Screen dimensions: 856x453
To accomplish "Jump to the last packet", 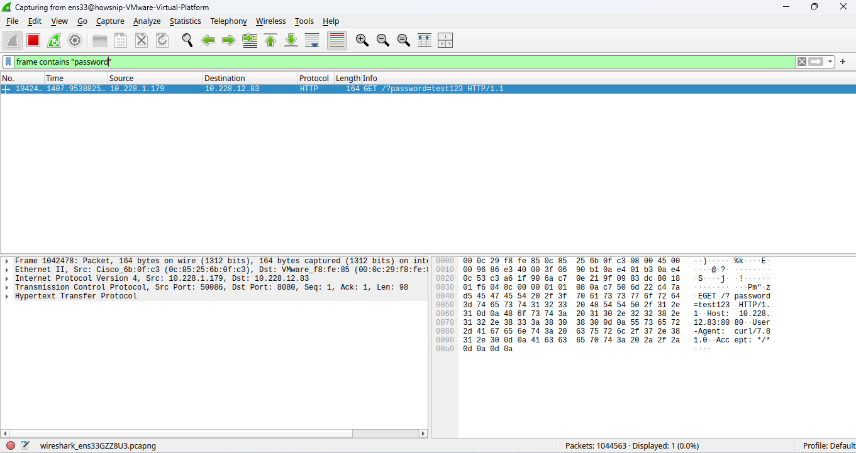I will coord(291,41).
